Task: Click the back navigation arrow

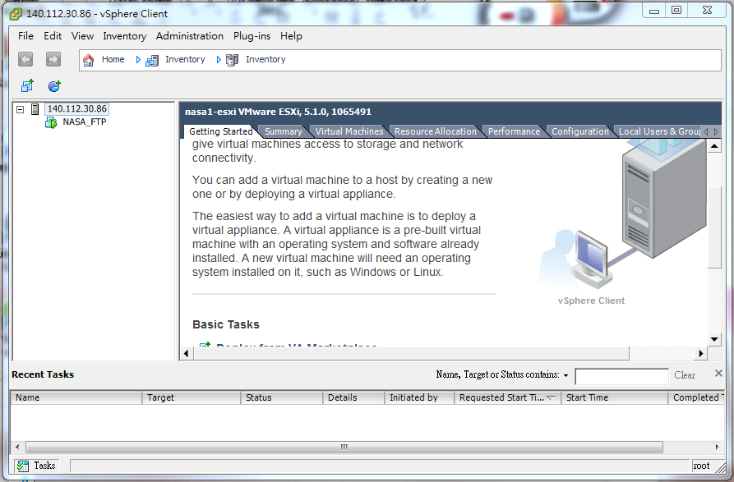Action: pos(25,59)
